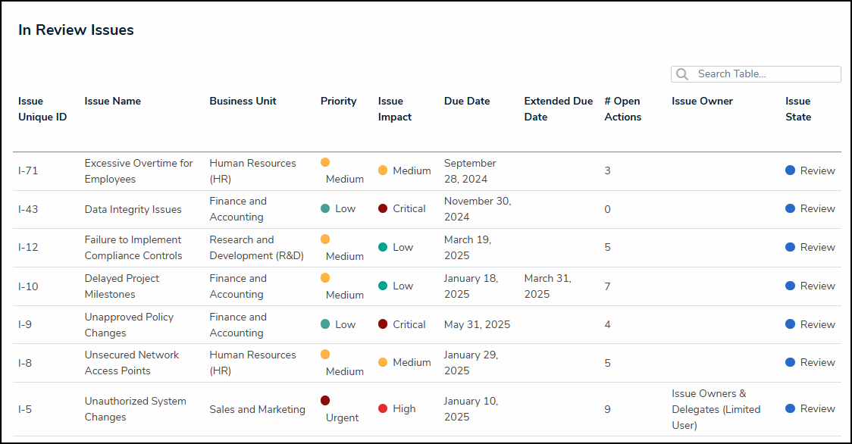Click the orange Medium impact dot for I-8

tap(383, 362)
